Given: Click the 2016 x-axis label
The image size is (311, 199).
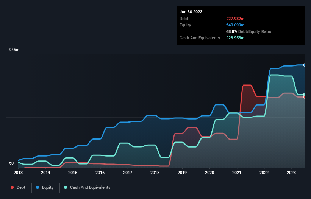Looking at the screenshot, I should point(100,173).
